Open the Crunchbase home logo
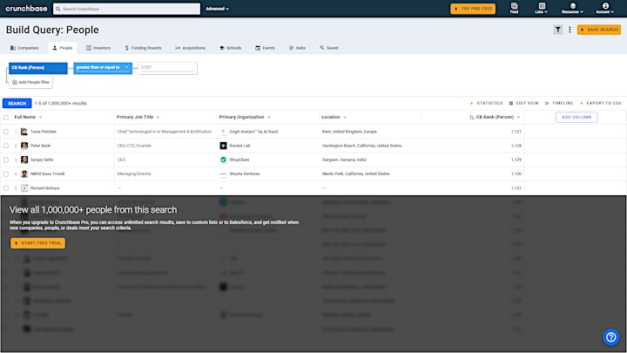This screenshot has height=353, width=627. [26, 9]
